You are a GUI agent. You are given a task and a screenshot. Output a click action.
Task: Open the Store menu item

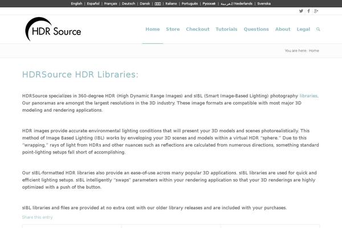(x=173, y=29)
